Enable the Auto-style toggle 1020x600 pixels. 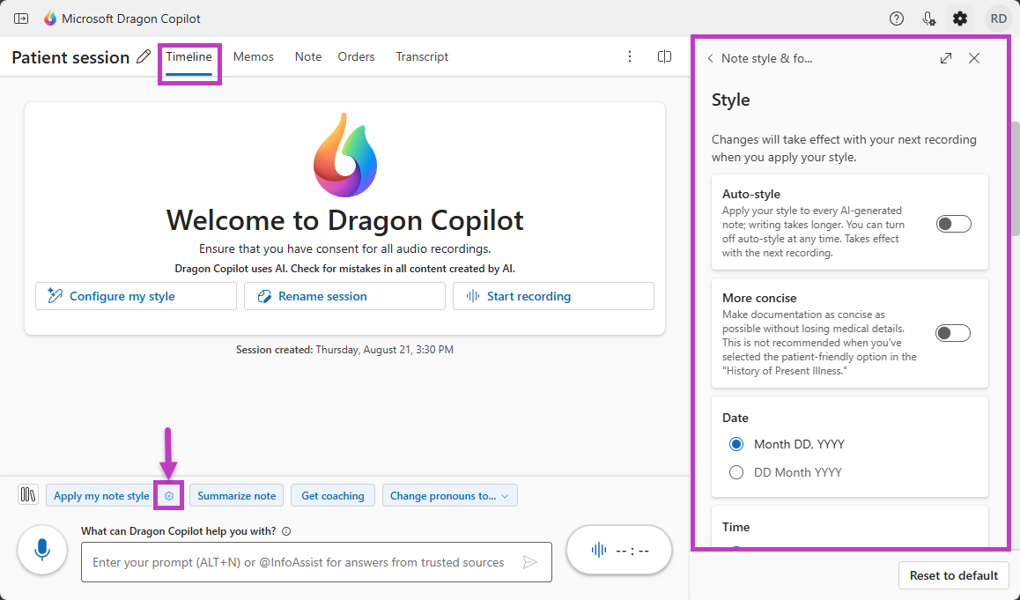pyautogui.click(x=953, y=223)
